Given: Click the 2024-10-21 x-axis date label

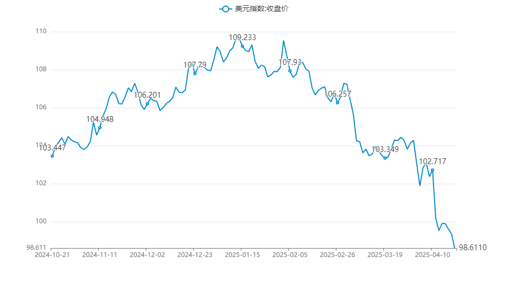Looking at the screenshot, I should [51, 254].
